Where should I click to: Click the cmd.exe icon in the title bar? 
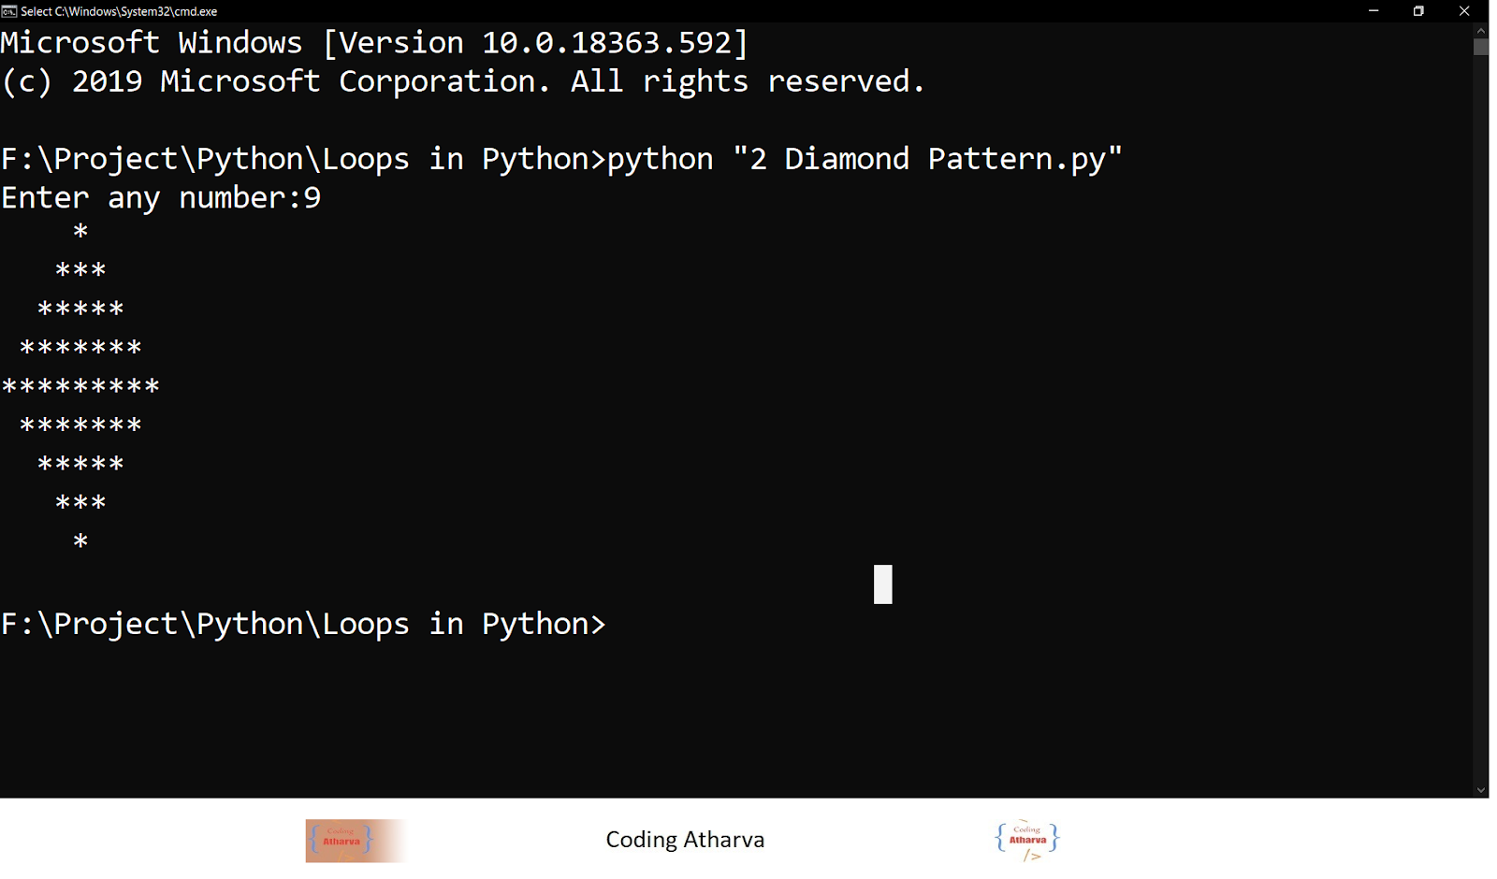[9, 11]
